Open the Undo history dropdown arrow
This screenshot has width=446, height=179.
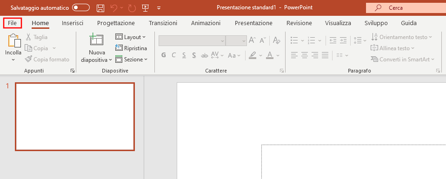pyautogui.click(x=122, y=8)
